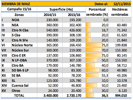Click the Porcentual sembrado (%) header
Image resolution: width=133 pixels, height=100 pixels.
(x=97, y=12)
